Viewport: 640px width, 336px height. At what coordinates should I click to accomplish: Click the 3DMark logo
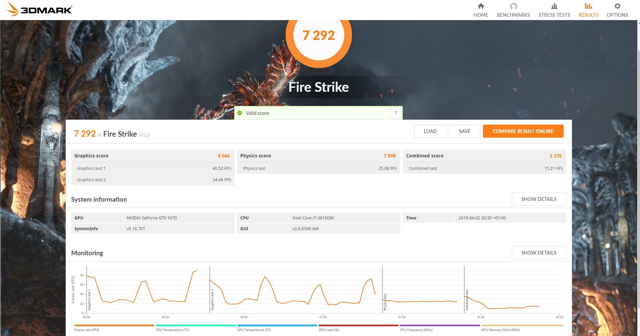(x=39, y=9)
